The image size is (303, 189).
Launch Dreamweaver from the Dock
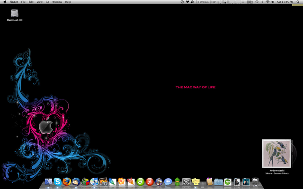140,181
